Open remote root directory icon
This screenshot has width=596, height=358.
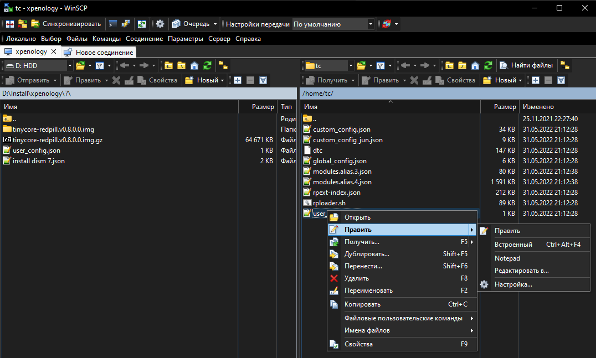click(463, 65)
